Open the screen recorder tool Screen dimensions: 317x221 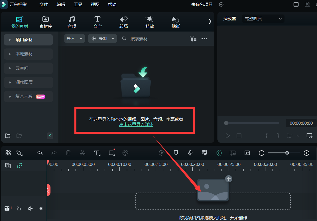pos(233,153)
